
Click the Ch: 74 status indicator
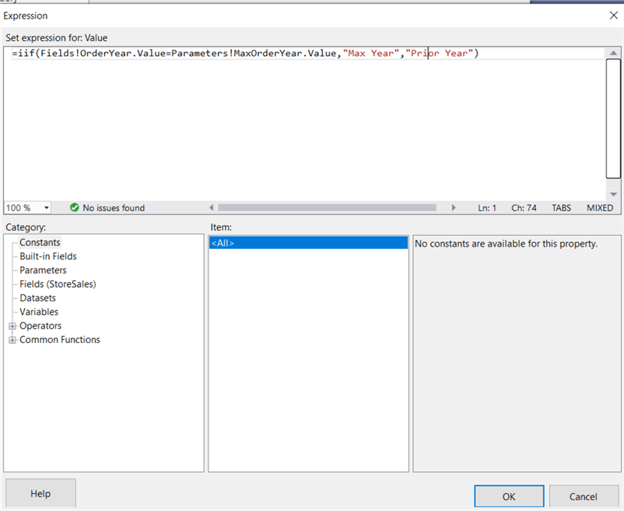pos(524,208)
